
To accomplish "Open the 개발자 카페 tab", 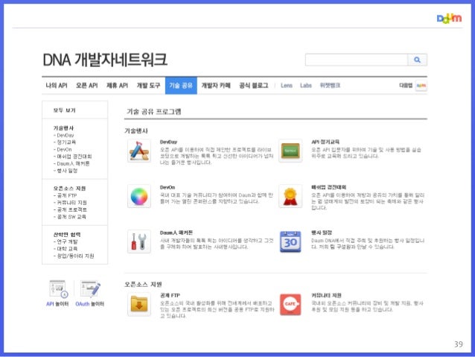I will (216, 86).
